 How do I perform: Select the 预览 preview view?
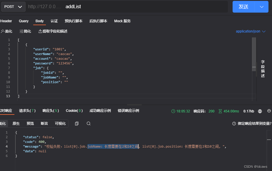(30, 124)
